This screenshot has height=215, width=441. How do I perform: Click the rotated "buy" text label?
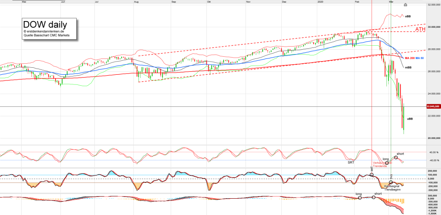[391, 177]
